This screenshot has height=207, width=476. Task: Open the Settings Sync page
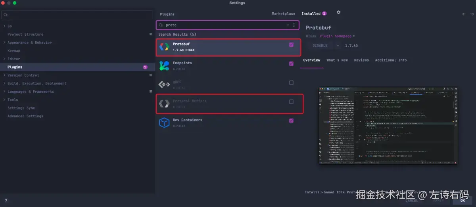point(21,108)
